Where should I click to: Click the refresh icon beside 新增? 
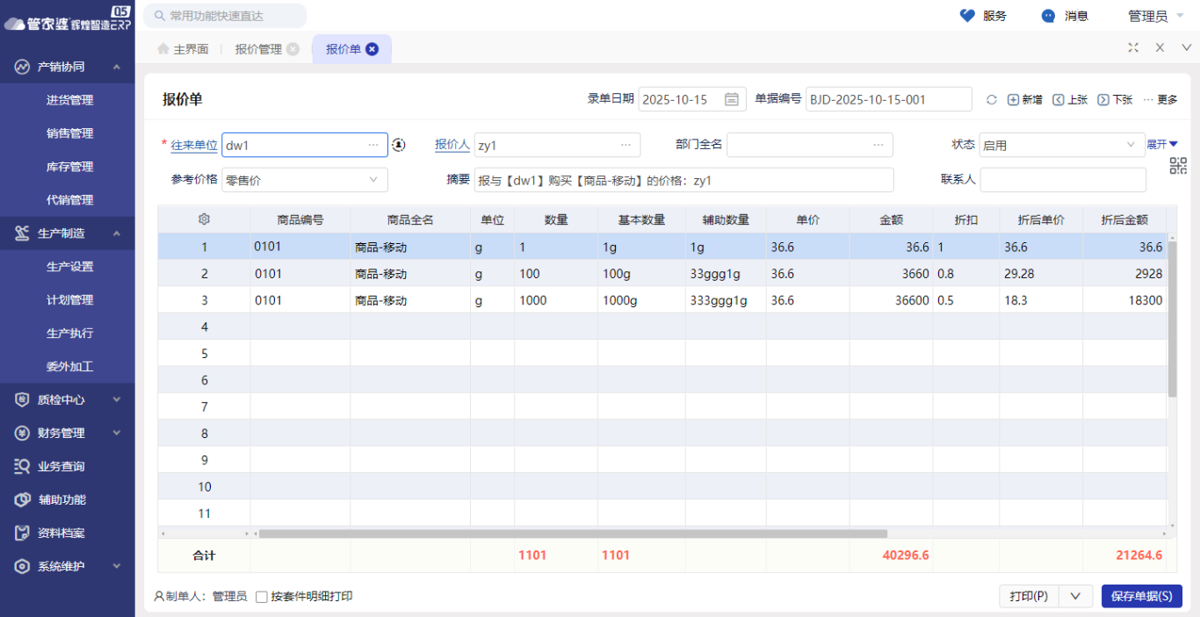(x=992, y=99)
